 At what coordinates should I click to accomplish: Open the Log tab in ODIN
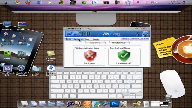coord(87,39)
